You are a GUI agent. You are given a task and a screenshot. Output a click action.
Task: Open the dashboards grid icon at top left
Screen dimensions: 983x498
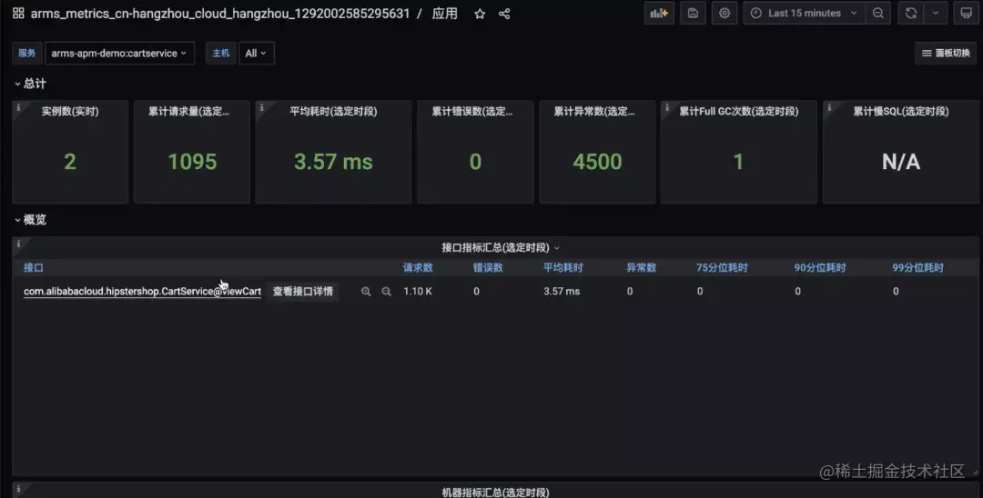pos(18,13)
